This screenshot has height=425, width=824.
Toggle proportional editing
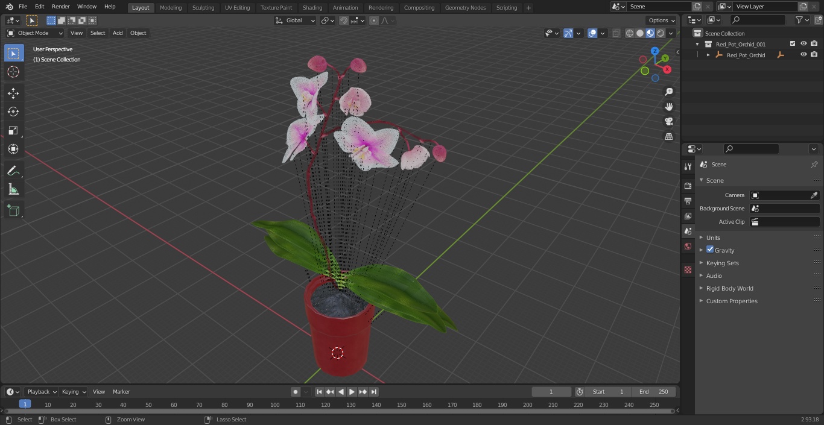click(x=374, y=20)
